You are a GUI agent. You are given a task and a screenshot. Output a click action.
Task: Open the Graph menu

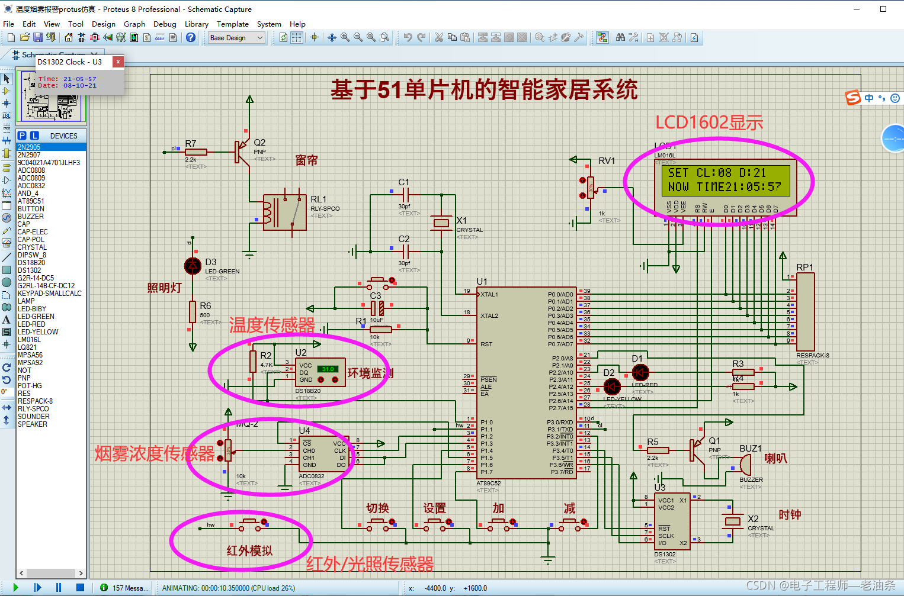point(134,24)
